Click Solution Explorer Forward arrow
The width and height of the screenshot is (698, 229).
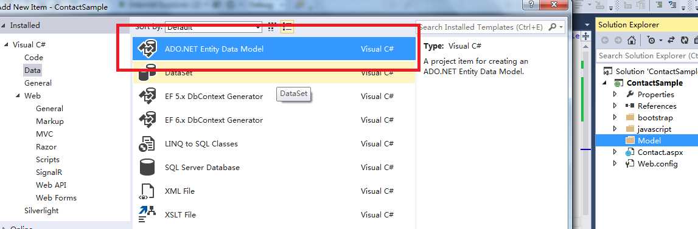pos(618,40)
